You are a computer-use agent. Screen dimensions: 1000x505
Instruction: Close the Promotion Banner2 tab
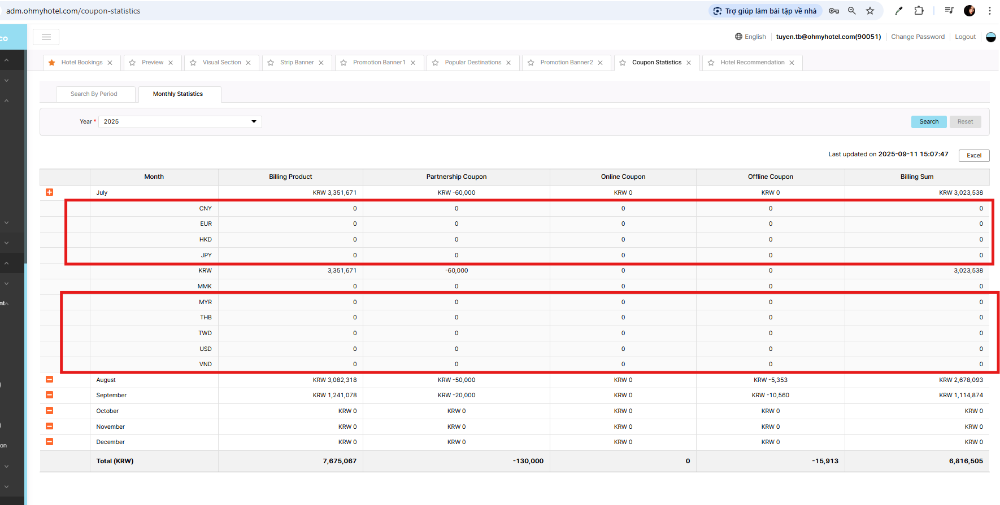click(600, 63)
